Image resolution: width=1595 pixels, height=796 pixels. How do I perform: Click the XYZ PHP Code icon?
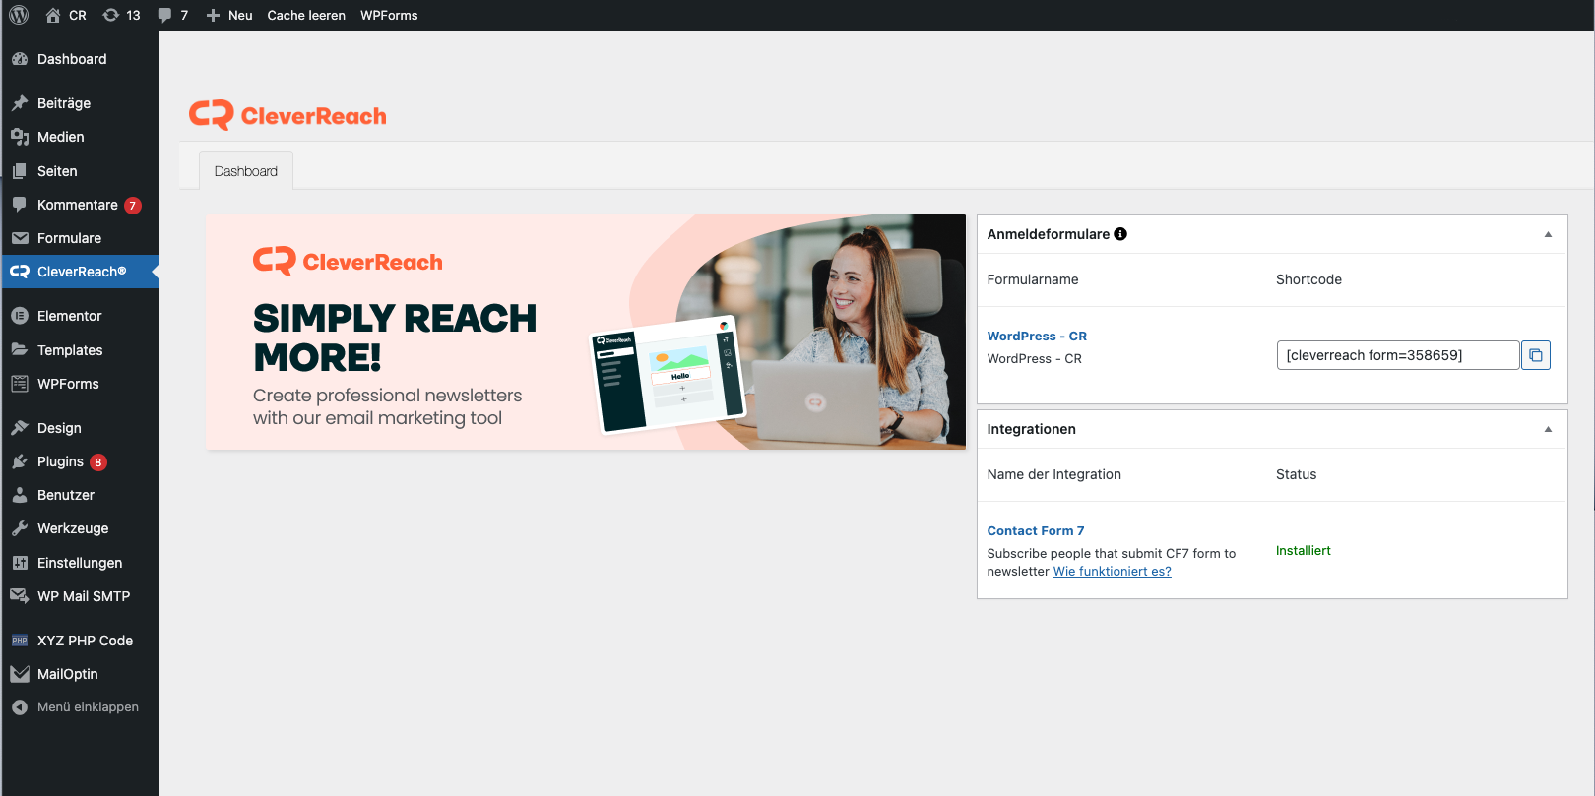pos(20,641)
